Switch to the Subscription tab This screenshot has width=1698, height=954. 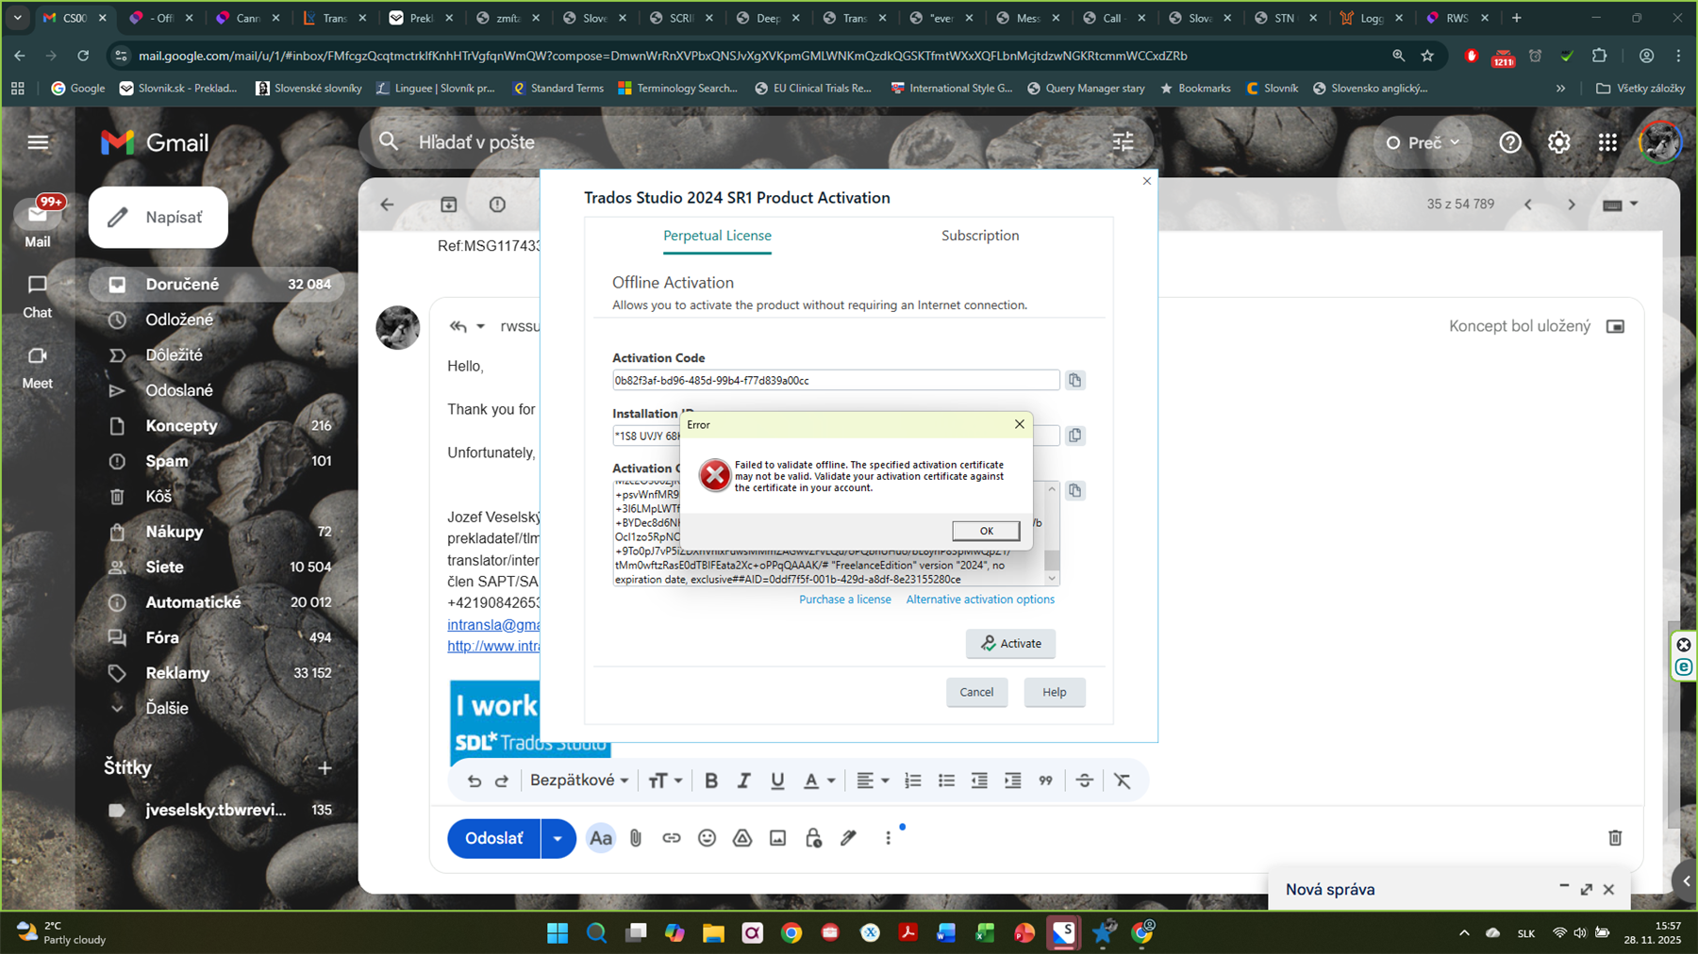tap(979, 236)
